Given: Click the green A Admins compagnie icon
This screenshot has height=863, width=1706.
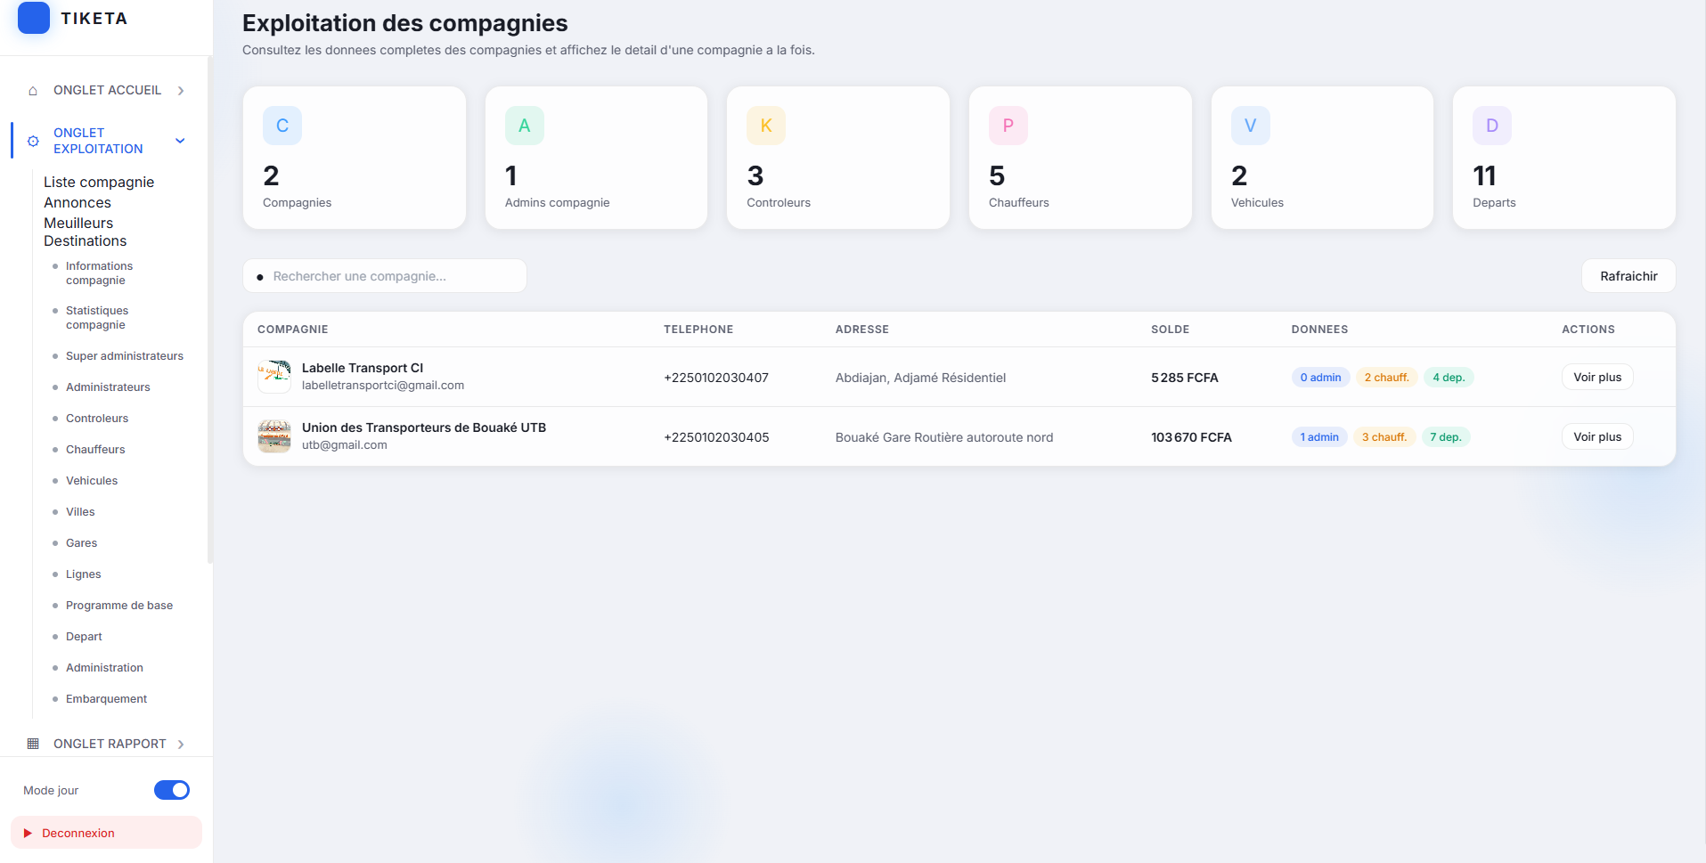Looking at the screenshot, I should (x=525, y=126).
